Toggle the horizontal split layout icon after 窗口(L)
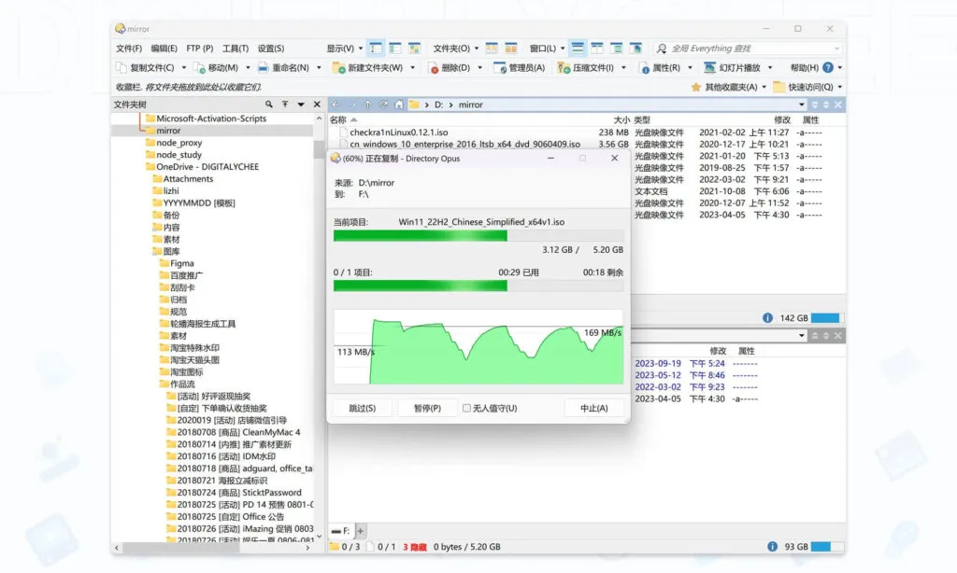The height and width of the screenshot is (573, 957). (578, 49)
